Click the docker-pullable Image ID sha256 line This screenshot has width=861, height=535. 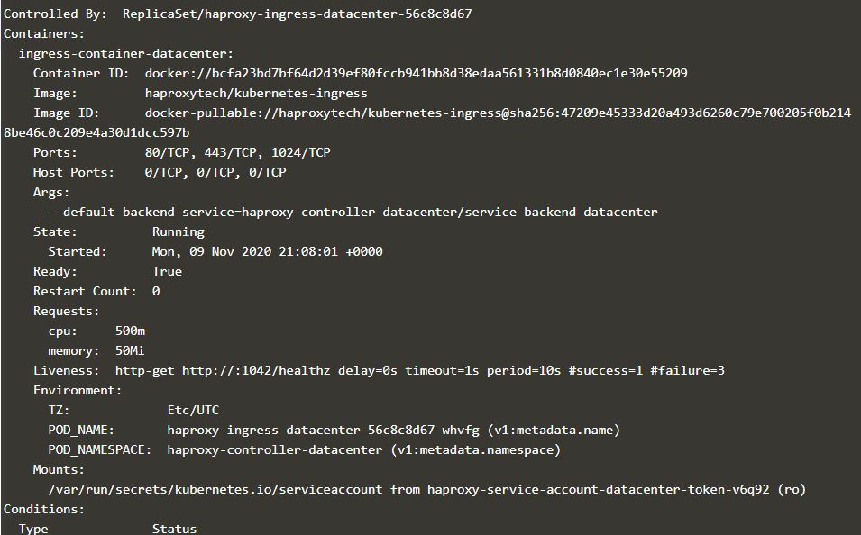[498, 113]
